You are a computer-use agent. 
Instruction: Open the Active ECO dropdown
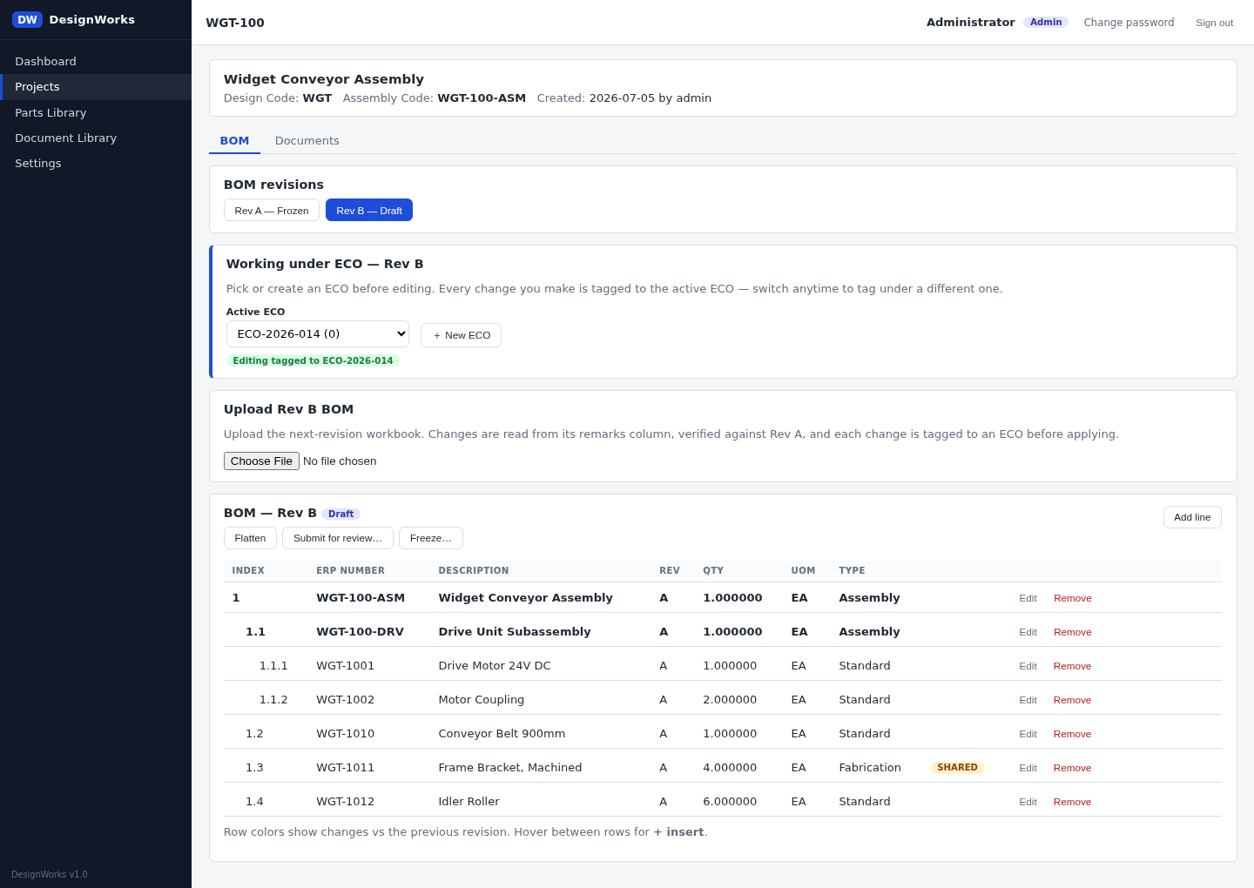pyautogui.click(x=318, y=334)
